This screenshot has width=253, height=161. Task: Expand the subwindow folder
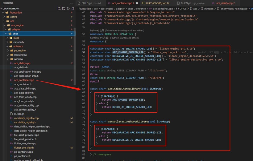tap(8, 55)
